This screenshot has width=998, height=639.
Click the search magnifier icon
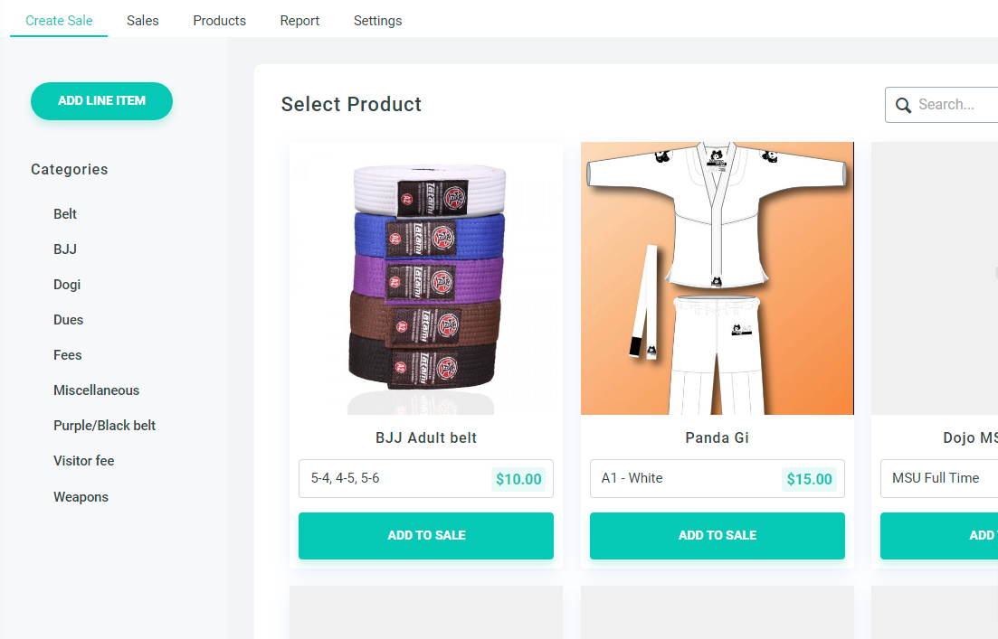tap(903, 105)
